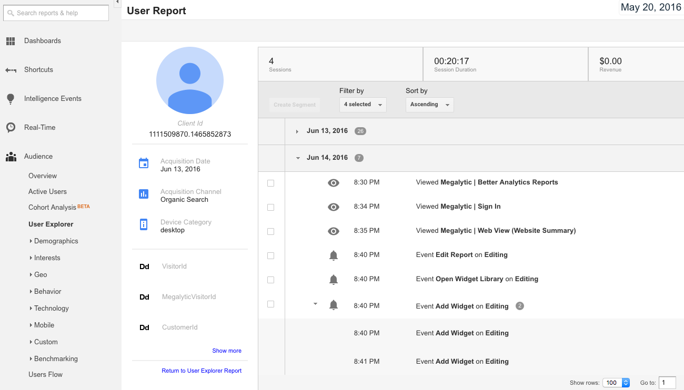Open User Explorer in the Audience menu
The image size is (684, 390).
point(51,224)
